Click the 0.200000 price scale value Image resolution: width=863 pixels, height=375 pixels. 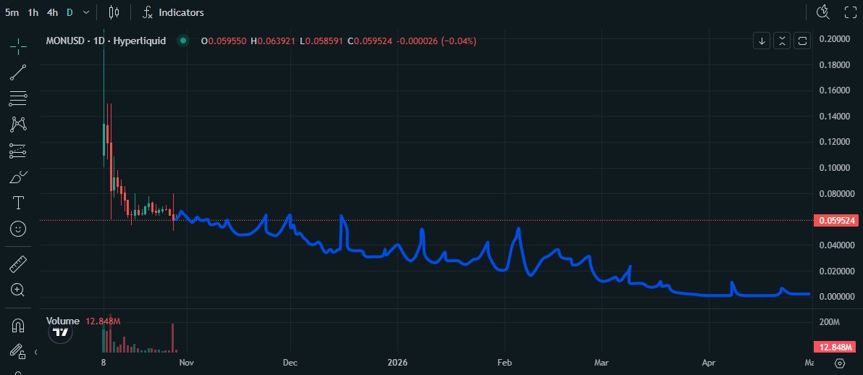point(834,38)
